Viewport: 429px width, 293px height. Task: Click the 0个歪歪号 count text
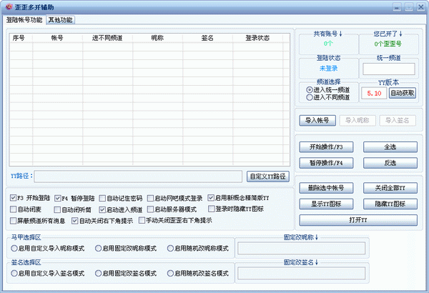coord(388,44)
